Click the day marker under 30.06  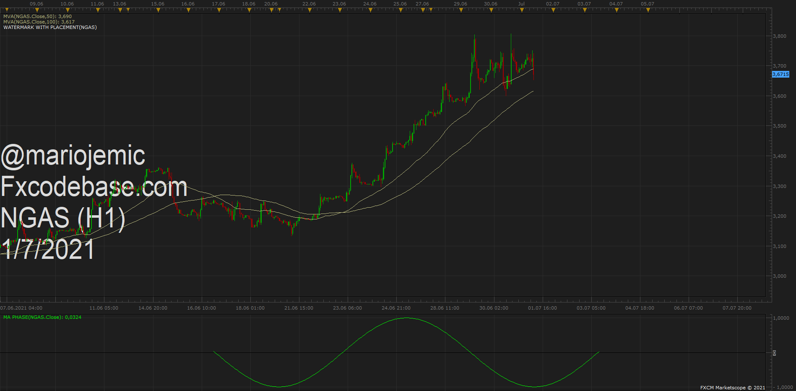click(x=491, y=10)
